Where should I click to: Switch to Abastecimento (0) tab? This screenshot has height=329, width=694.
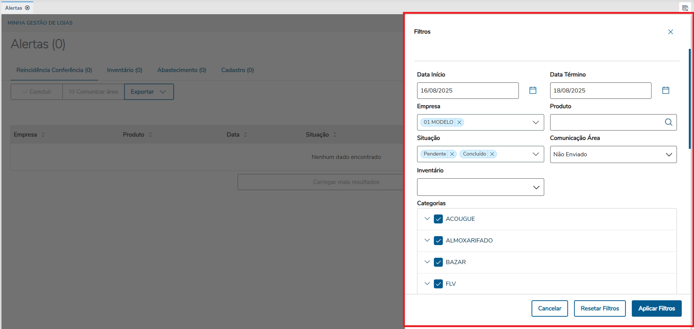pyautogui.click(x=182, y=70)
